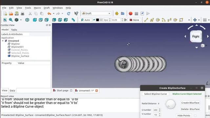Redo the last undone action
210x118 pixels.
pos(58,13)
